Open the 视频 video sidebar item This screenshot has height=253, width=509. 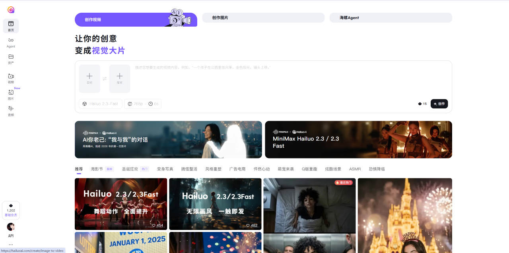(11, 78)
